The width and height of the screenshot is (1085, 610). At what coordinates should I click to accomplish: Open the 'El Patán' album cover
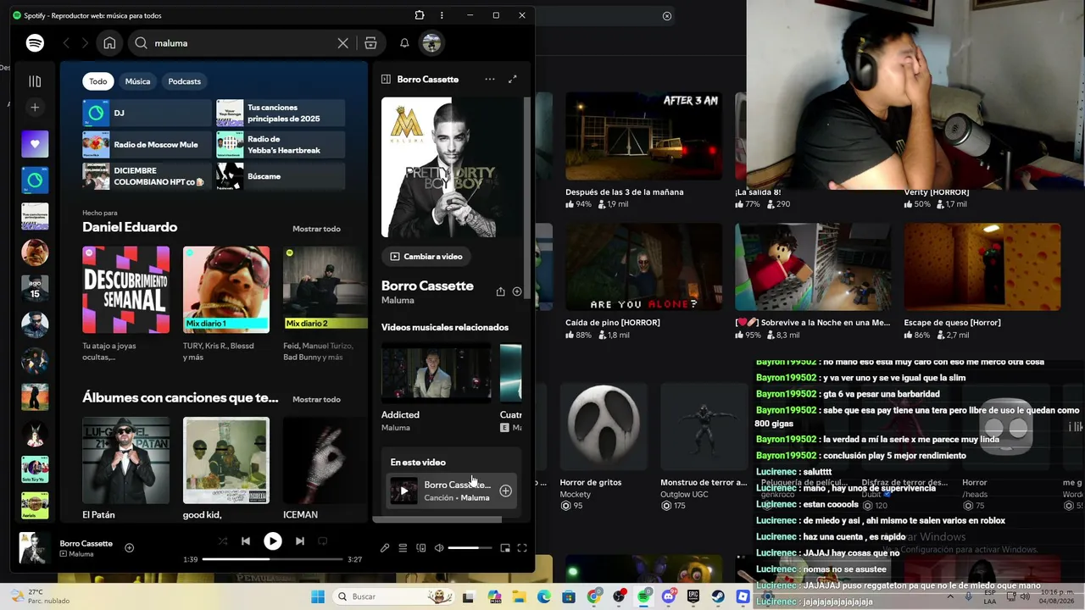click(125, 461)
